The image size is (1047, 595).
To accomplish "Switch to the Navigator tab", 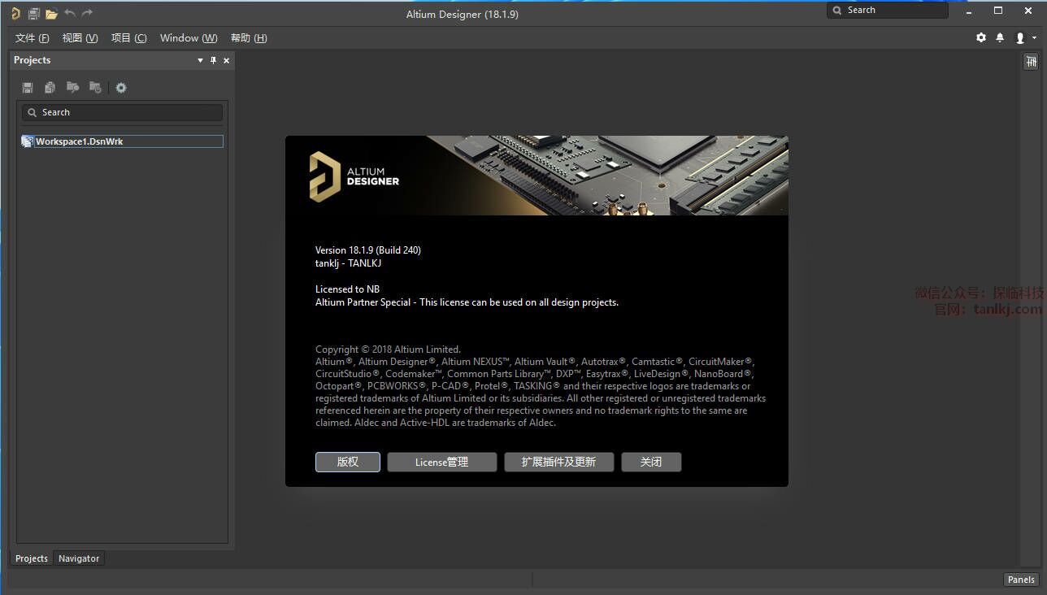I will pyautogui.click(x=79, y=558).
